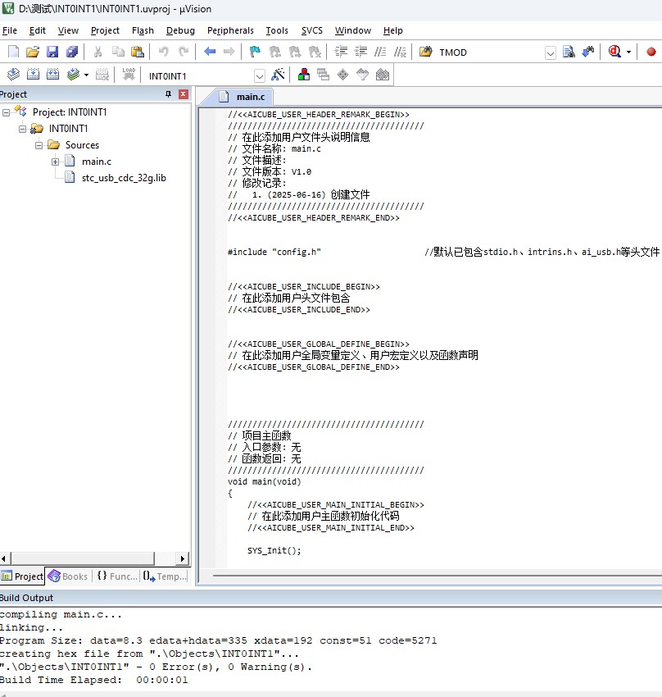Open the INT0INT1 target selection dropdown
Viewport: 662px width, 697px height.
pos(259,76)
